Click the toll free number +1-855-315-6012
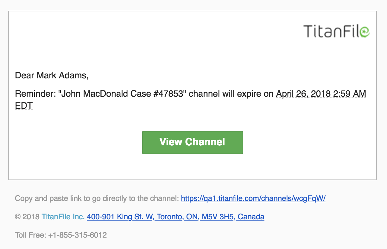The width and height of the screenshot is (387, 249). click(78, 235)
